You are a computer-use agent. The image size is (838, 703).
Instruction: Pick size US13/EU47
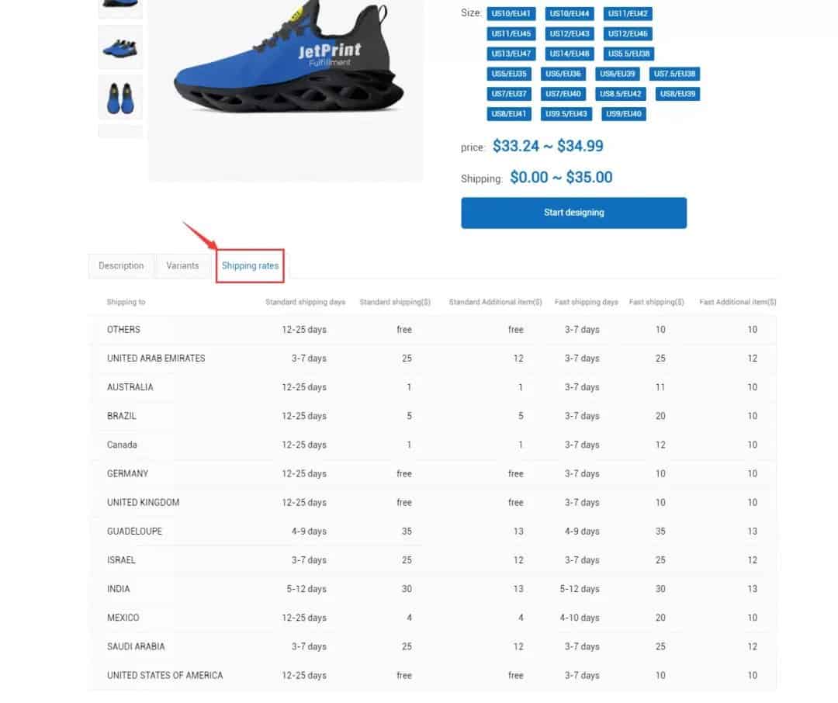[511, 54]
